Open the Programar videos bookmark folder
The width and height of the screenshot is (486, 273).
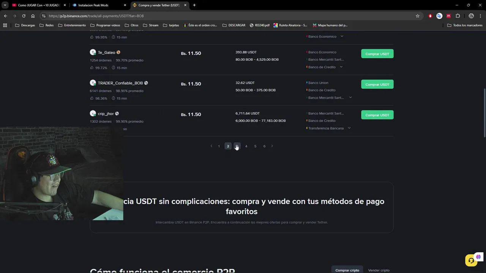coord(105,25)
